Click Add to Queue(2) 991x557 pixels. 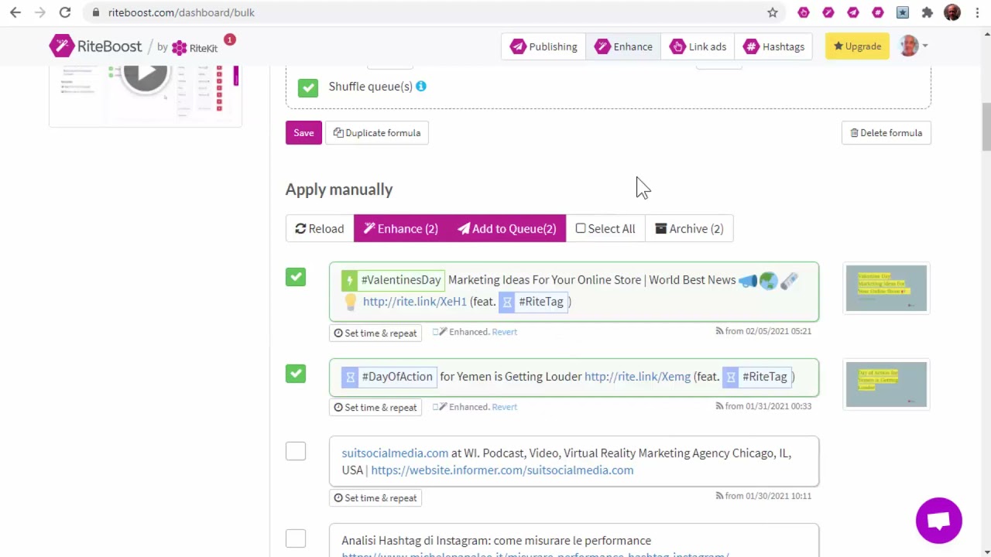(x=507, y=228)
